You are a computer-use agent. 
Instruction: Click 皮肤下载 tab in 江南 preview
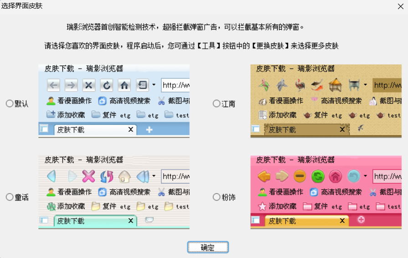(307, 129)
